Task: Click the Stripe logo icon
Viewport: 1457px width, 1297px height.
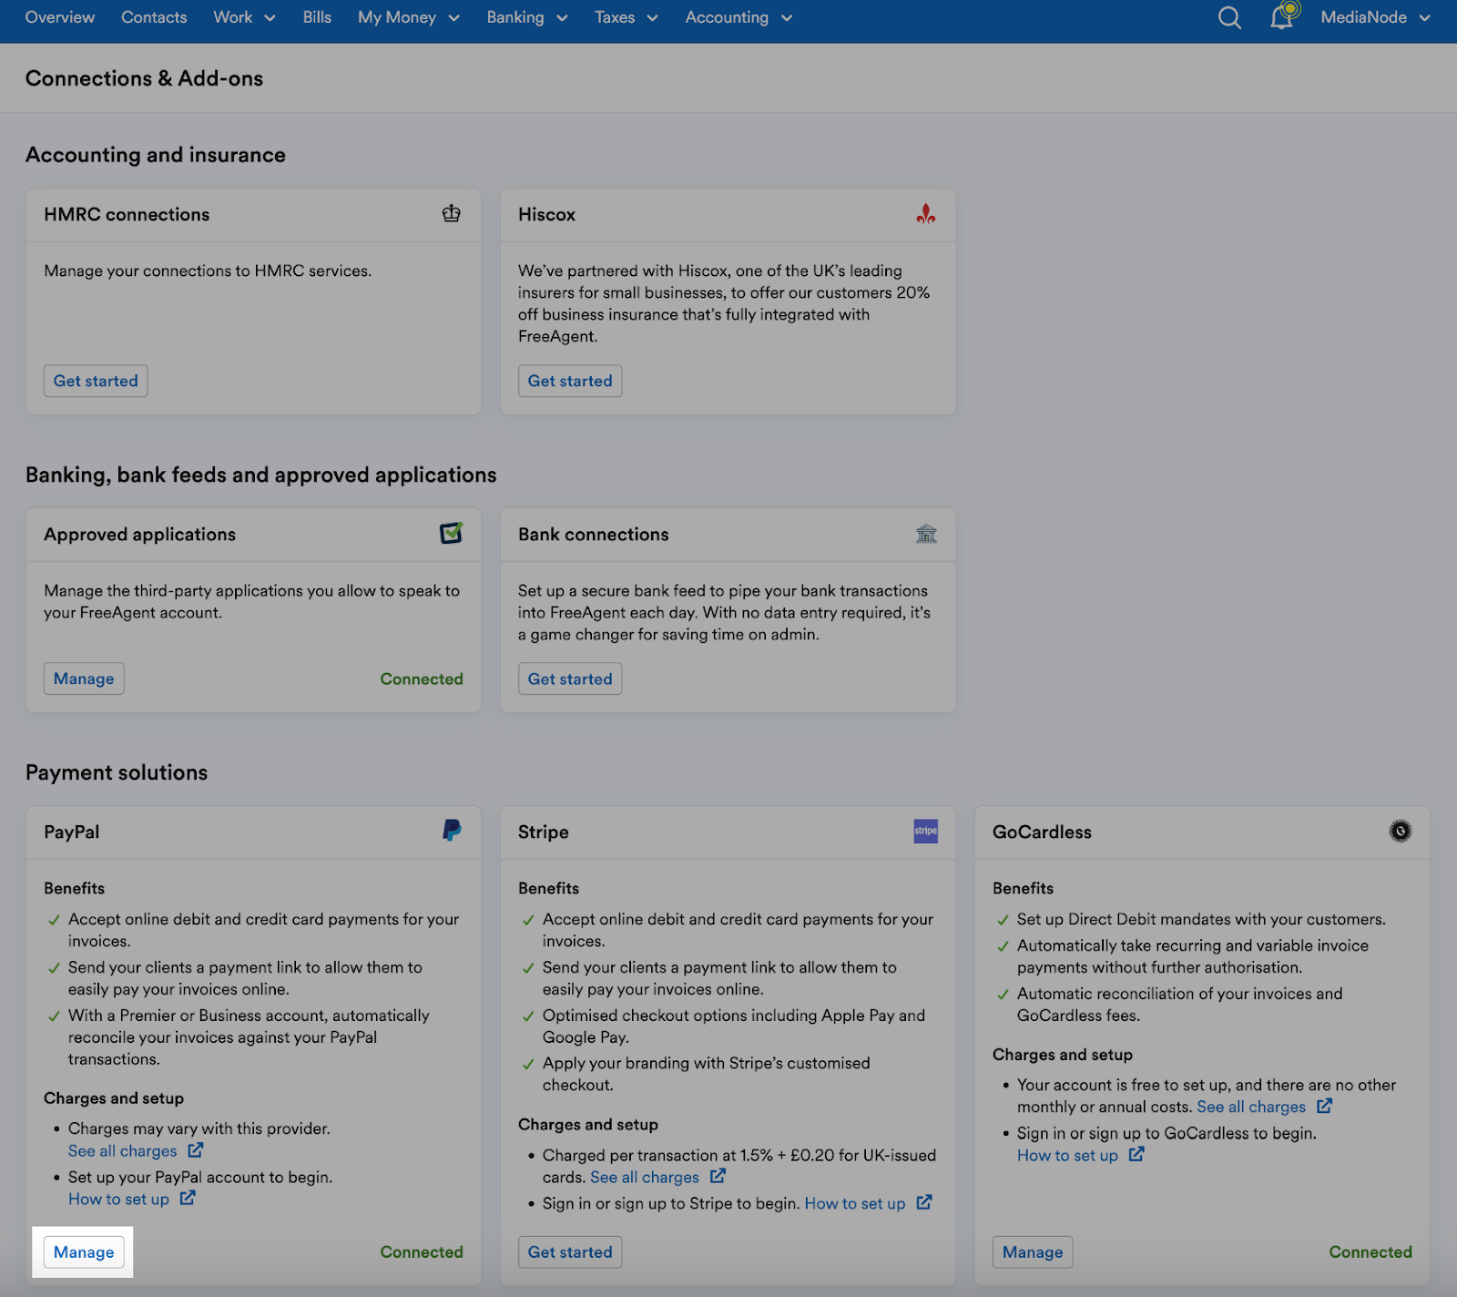Action: point(926,831)
